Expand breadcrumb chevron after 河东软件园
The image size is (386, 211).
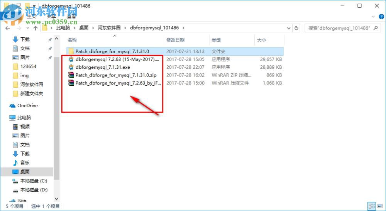pyautogui.click(x=125, y=28)
